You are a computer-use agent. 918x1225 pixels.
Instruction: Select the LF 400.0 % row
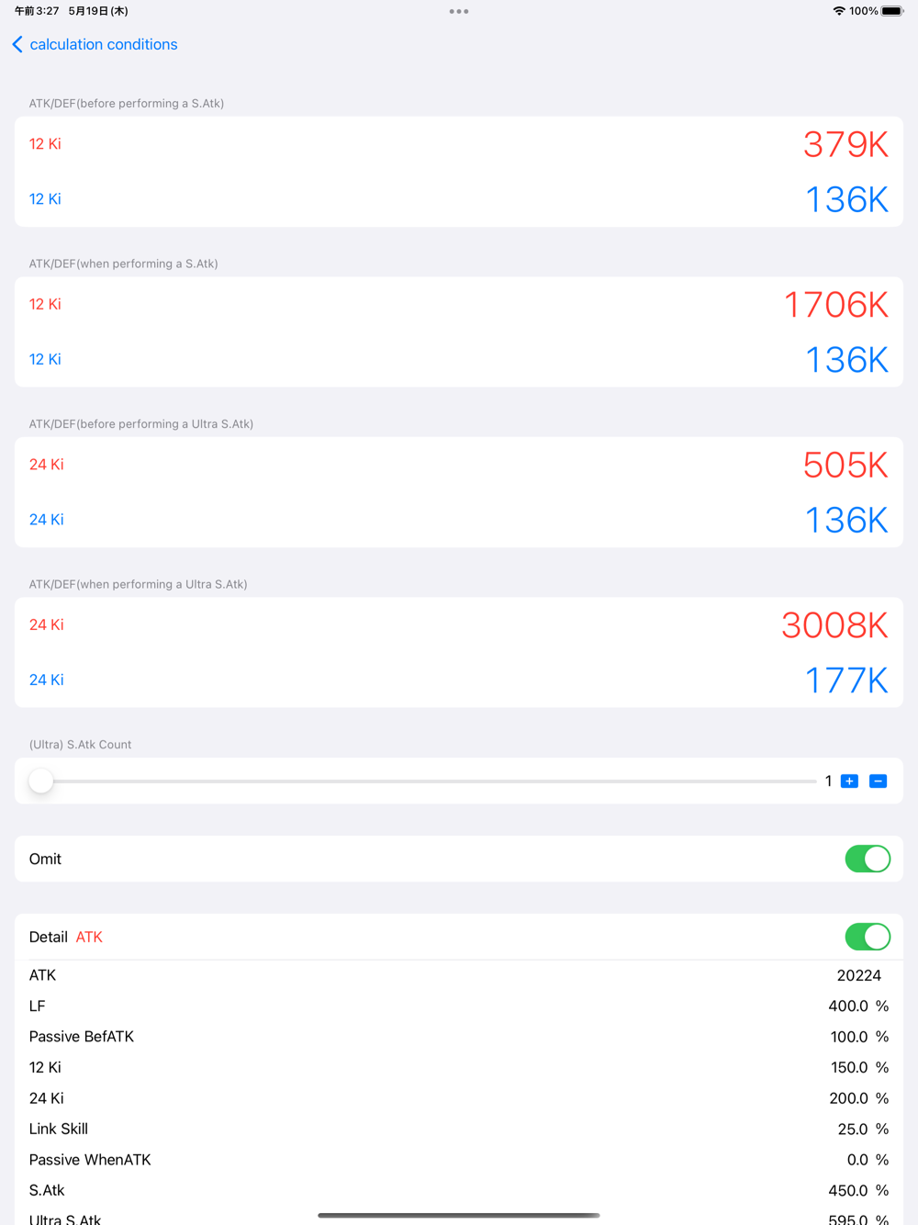point(459,1006)
